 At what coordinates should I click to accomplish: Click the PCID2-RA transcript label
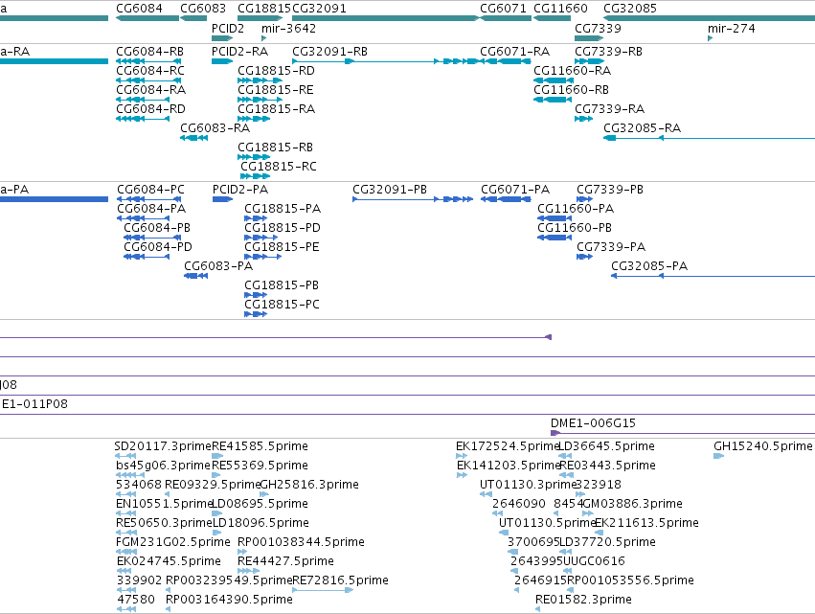coord(239,52)
